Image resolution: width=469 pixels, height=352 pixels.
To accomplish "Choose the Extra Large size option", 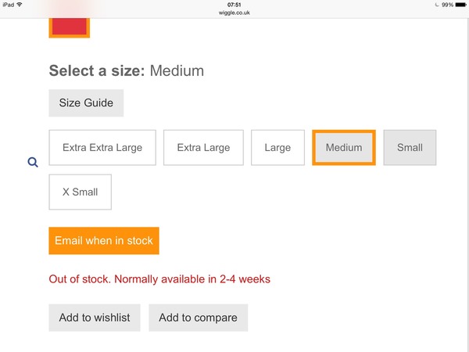I will tap(203, 148).
